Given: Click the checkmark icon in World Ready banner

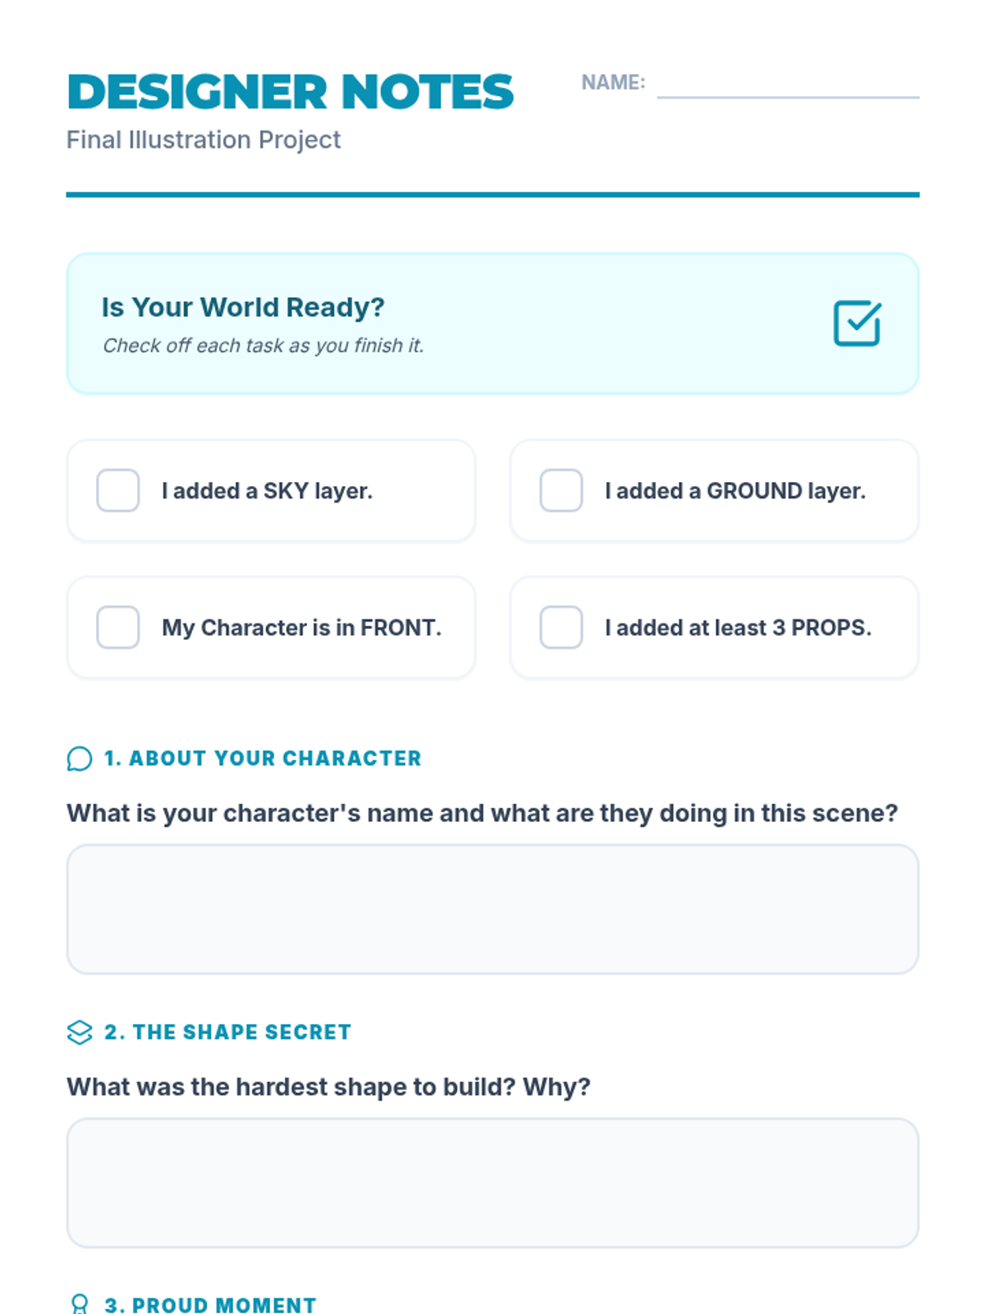Looking at the screenshot, I should point(857,324).
